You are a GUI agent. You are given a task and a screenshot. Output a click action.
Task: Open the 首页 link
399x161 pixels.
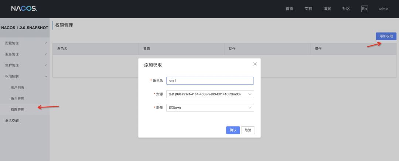tap(289, 8)
